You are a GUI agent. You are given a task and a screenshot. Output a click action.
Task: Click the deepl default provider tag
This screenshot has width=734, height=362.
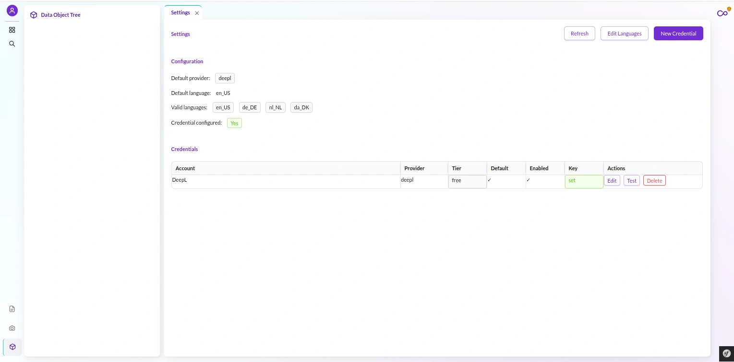pyautogui.click(x=225, y=78)
